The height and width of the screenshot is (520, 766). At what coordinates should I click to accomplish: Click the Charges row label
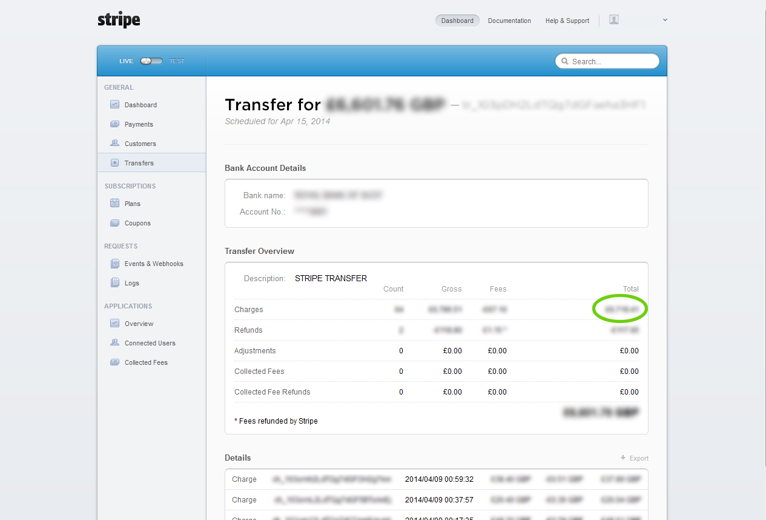[249, 310]
